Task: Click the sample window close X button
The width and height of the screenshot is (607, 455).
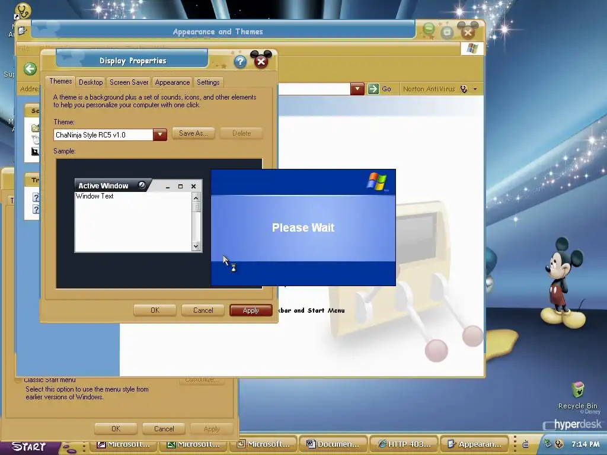Action: point(194,187)
